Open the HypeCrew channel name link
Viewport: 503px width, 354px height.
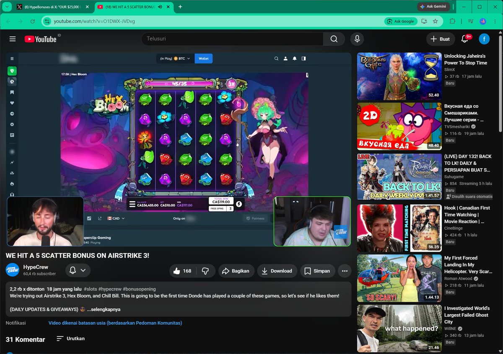coord(36,267)
